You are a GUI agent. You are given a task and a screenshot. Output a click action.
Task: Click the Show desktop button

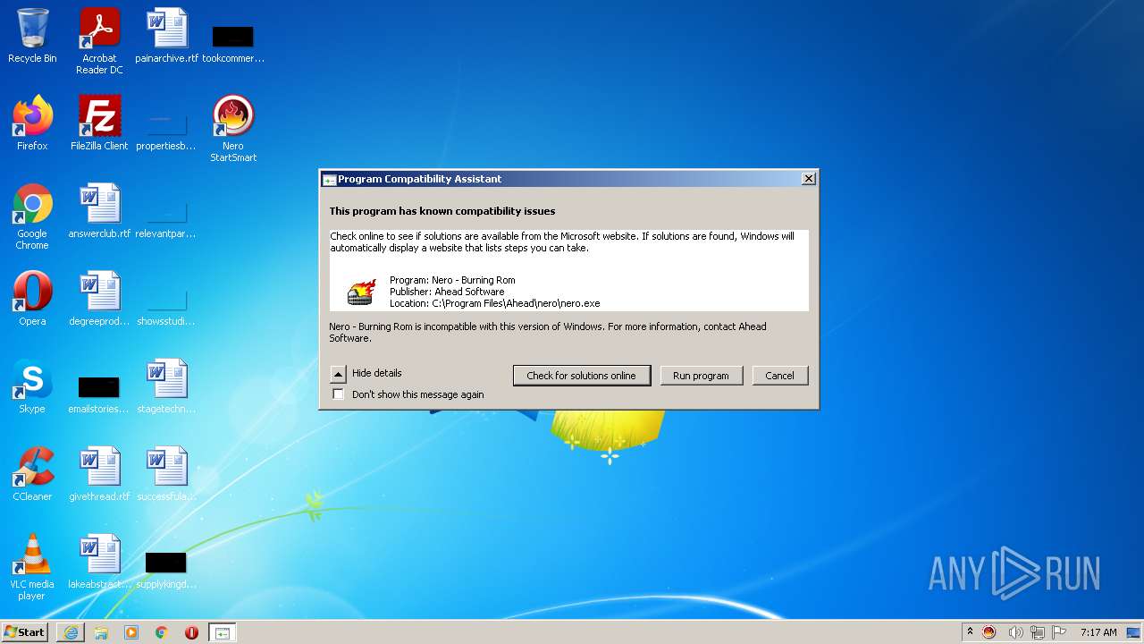[x=1135, y=632]
